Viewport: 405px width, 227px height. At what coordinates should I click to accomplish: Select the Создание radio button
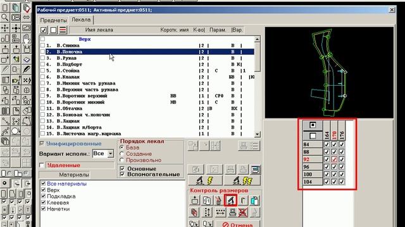122,154
